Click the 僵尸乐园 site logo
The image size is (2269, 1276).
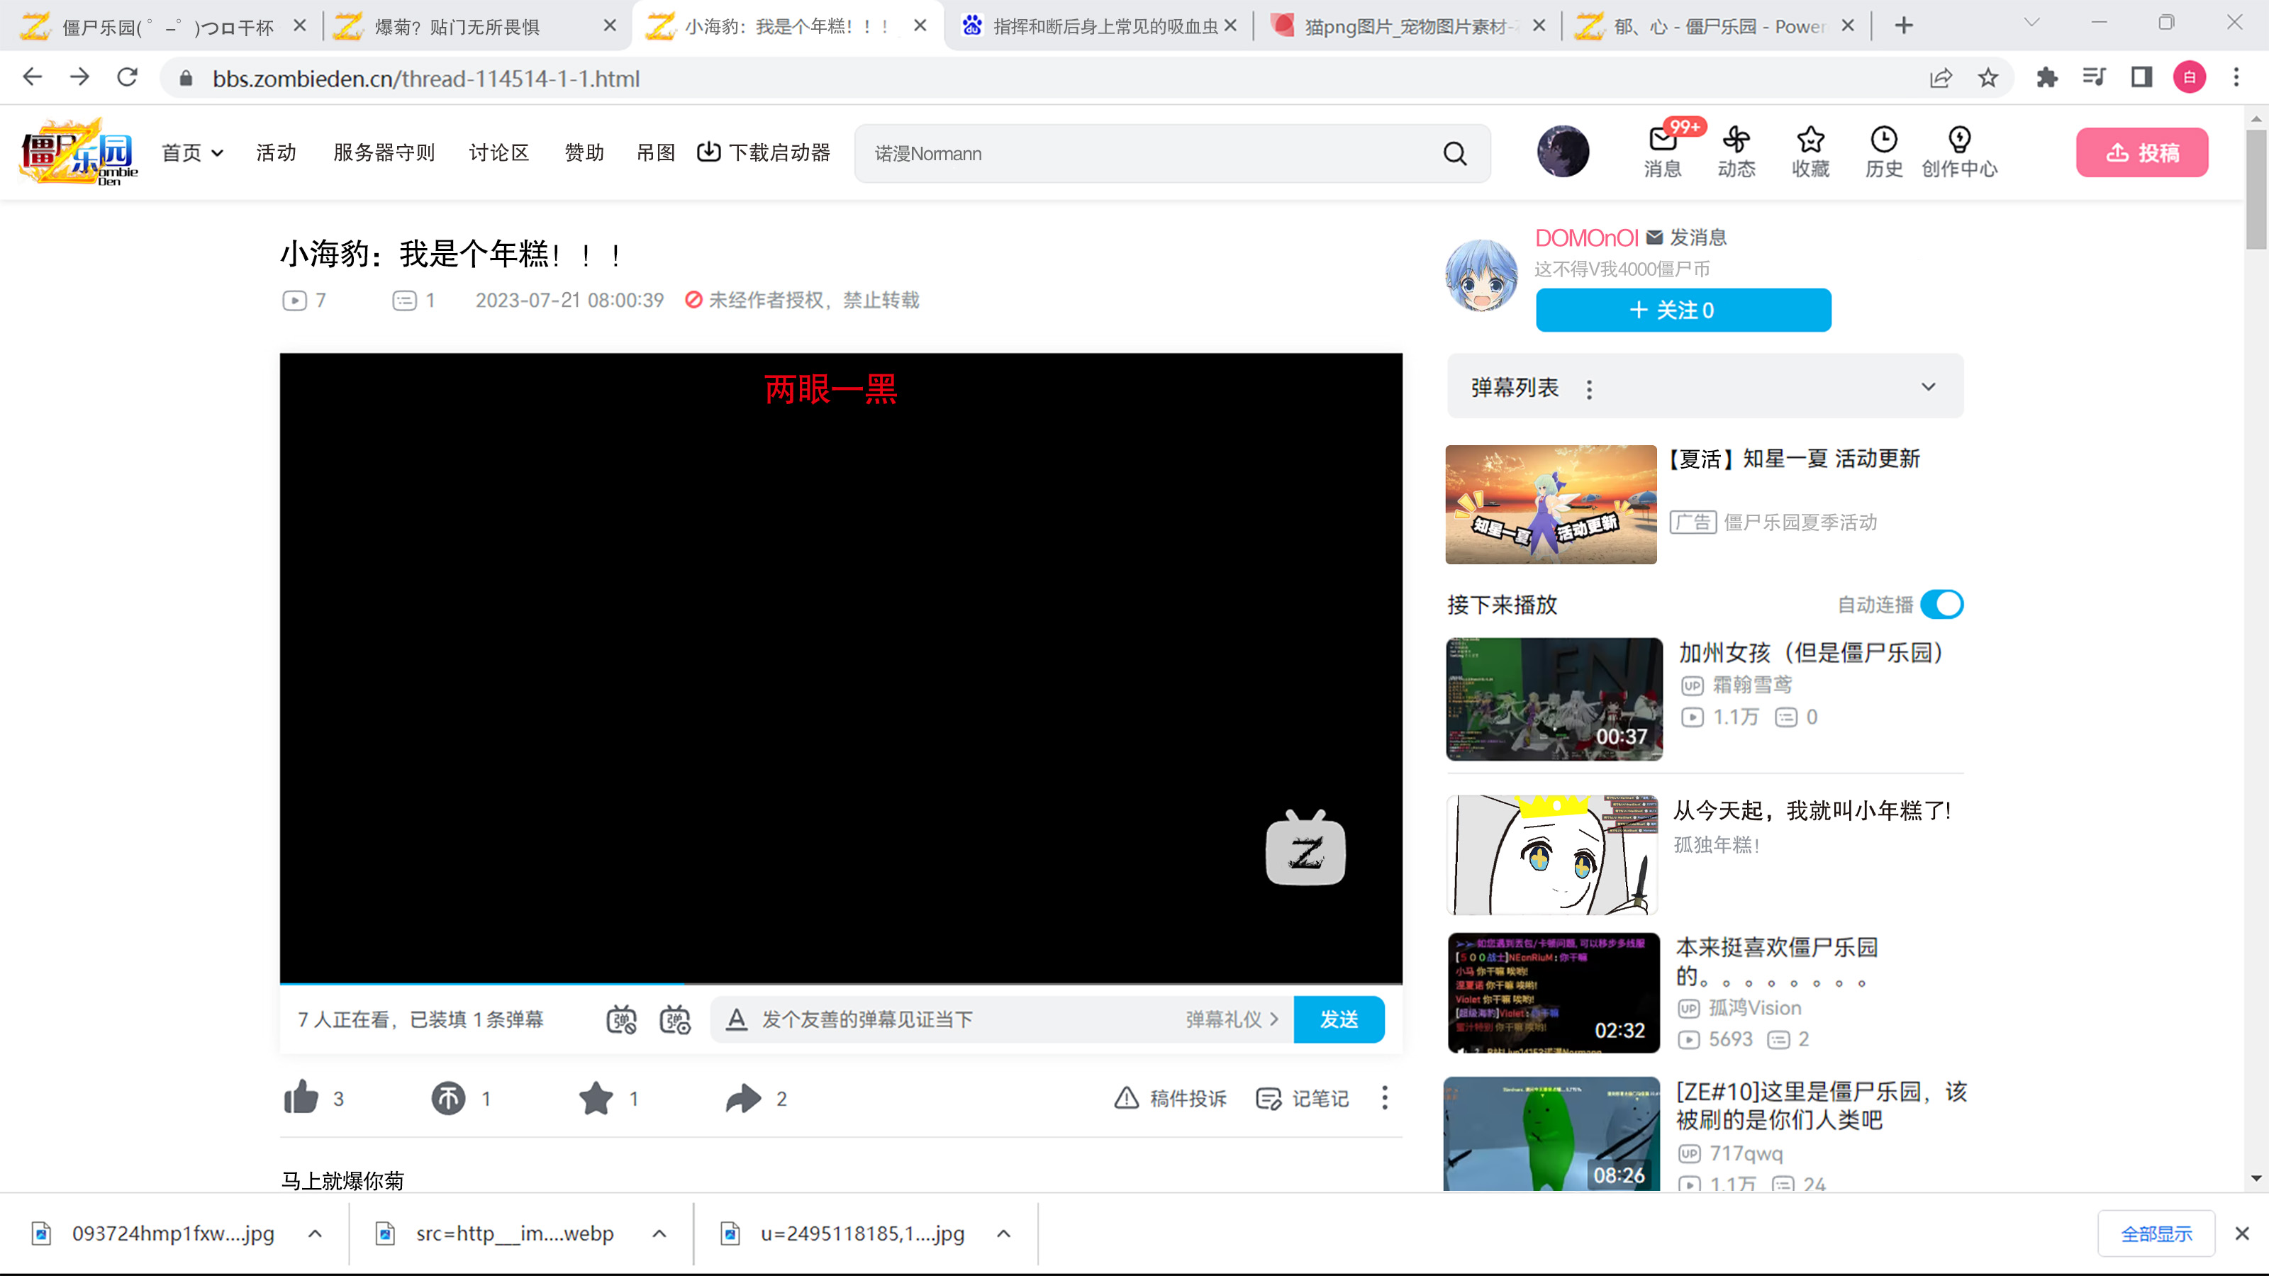coord(79,152)
